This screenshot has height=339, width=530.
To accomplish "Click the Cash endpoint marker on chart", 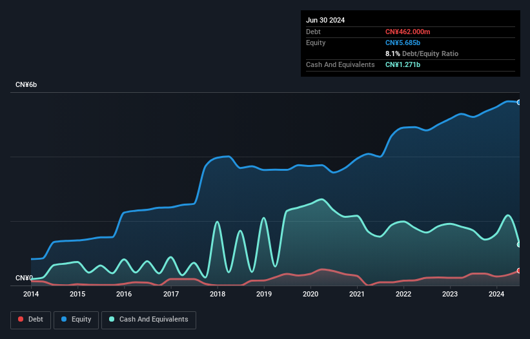I will (519, 244).
